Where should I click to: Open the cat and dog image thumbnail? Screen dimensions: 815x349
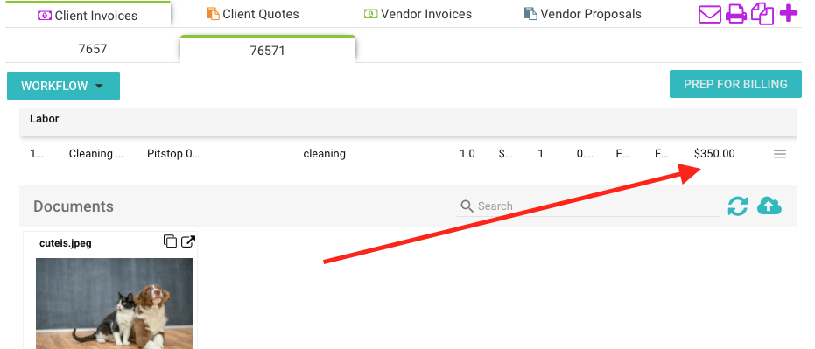tap(115, 304)
